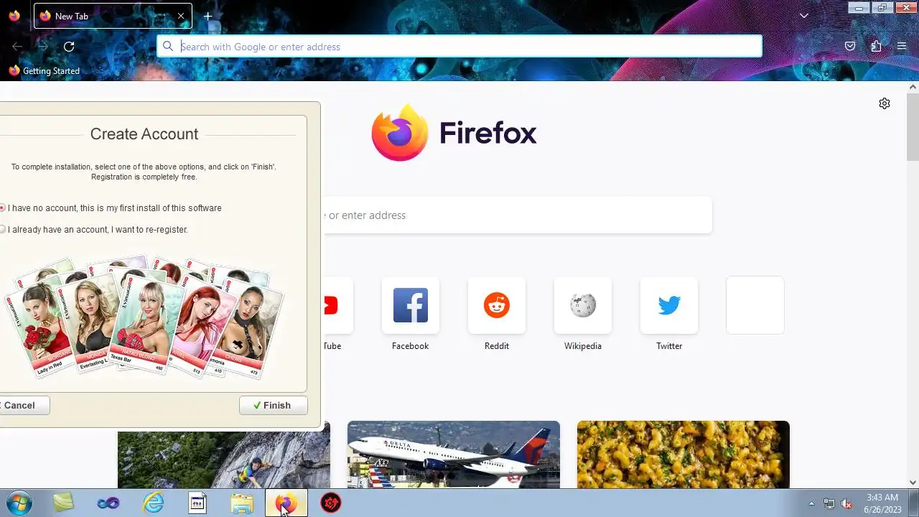Restore down the Firefox window
Screen dimensions: 919x517
[882, 8]
